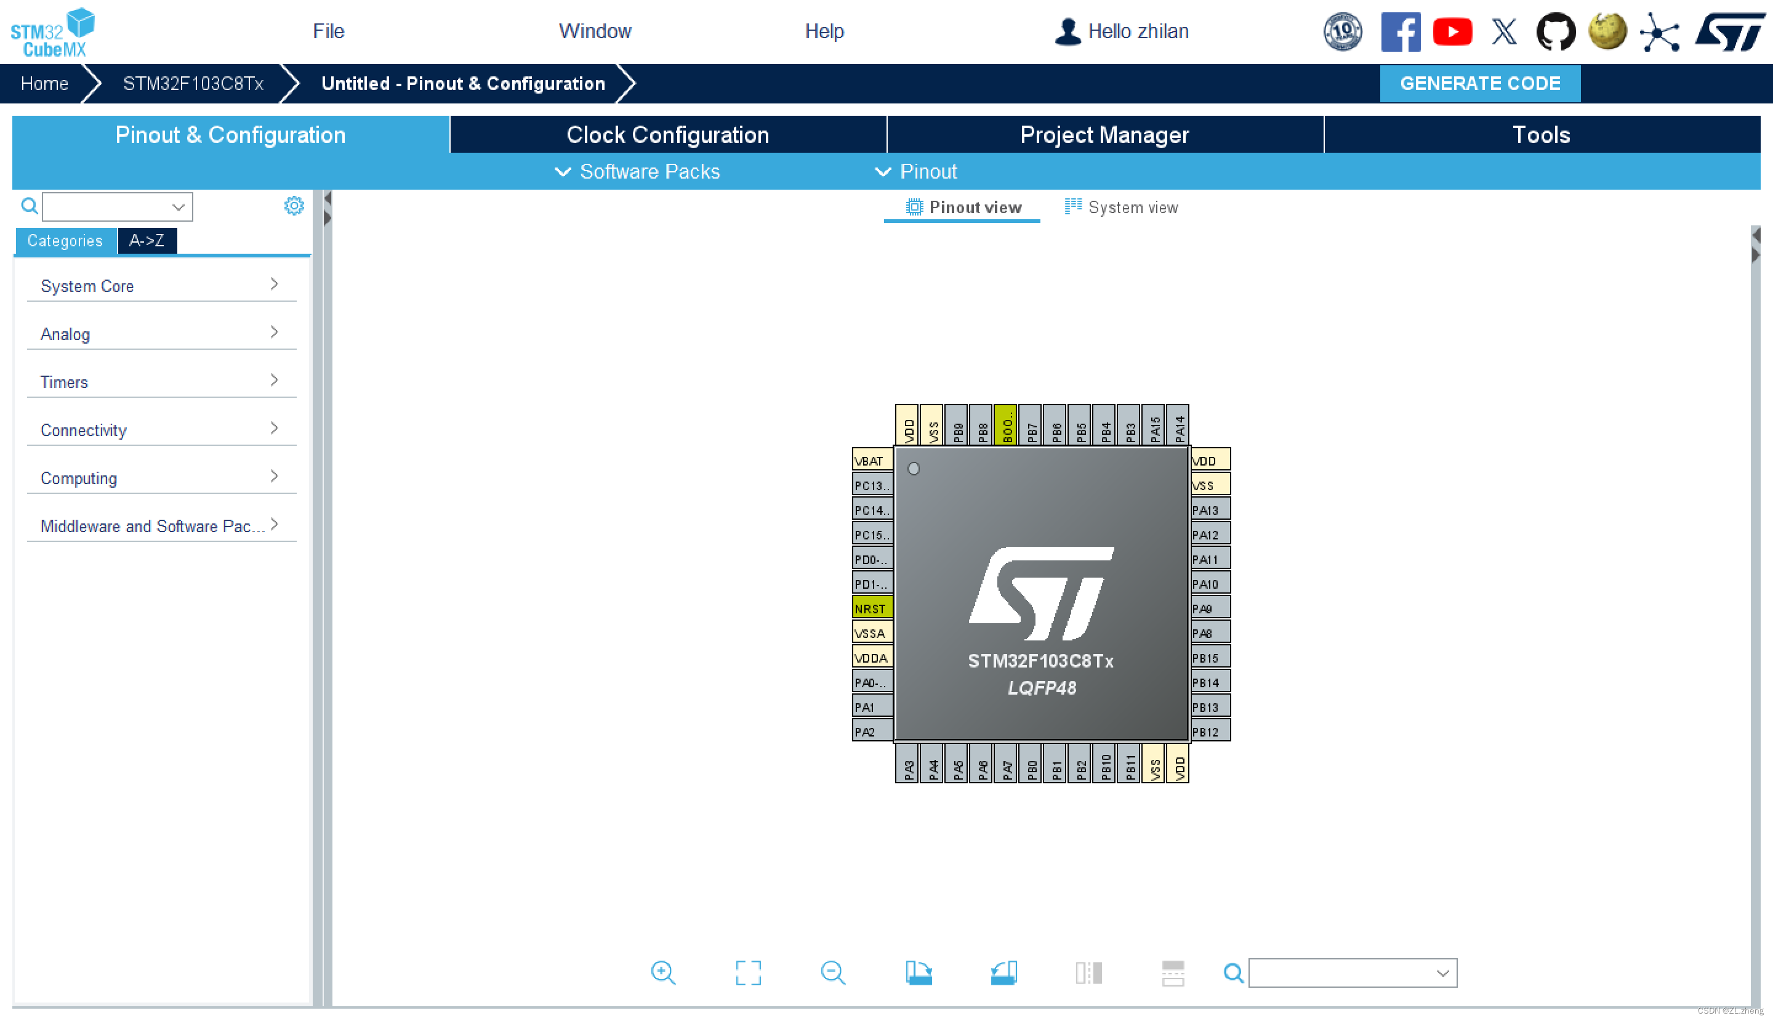Viewport: 1773px width, 1021px height.
Task: Open the Software Packs dropdown
Action: 637,172
